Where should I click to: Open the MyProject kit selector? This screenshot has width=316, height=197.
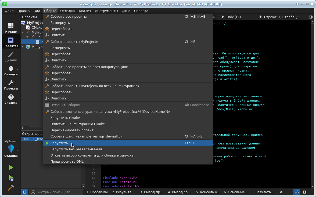pos(11,149)
